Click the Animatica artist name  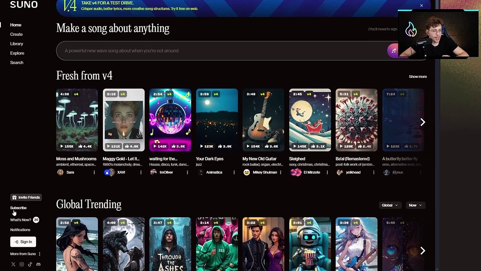(214, 172)
